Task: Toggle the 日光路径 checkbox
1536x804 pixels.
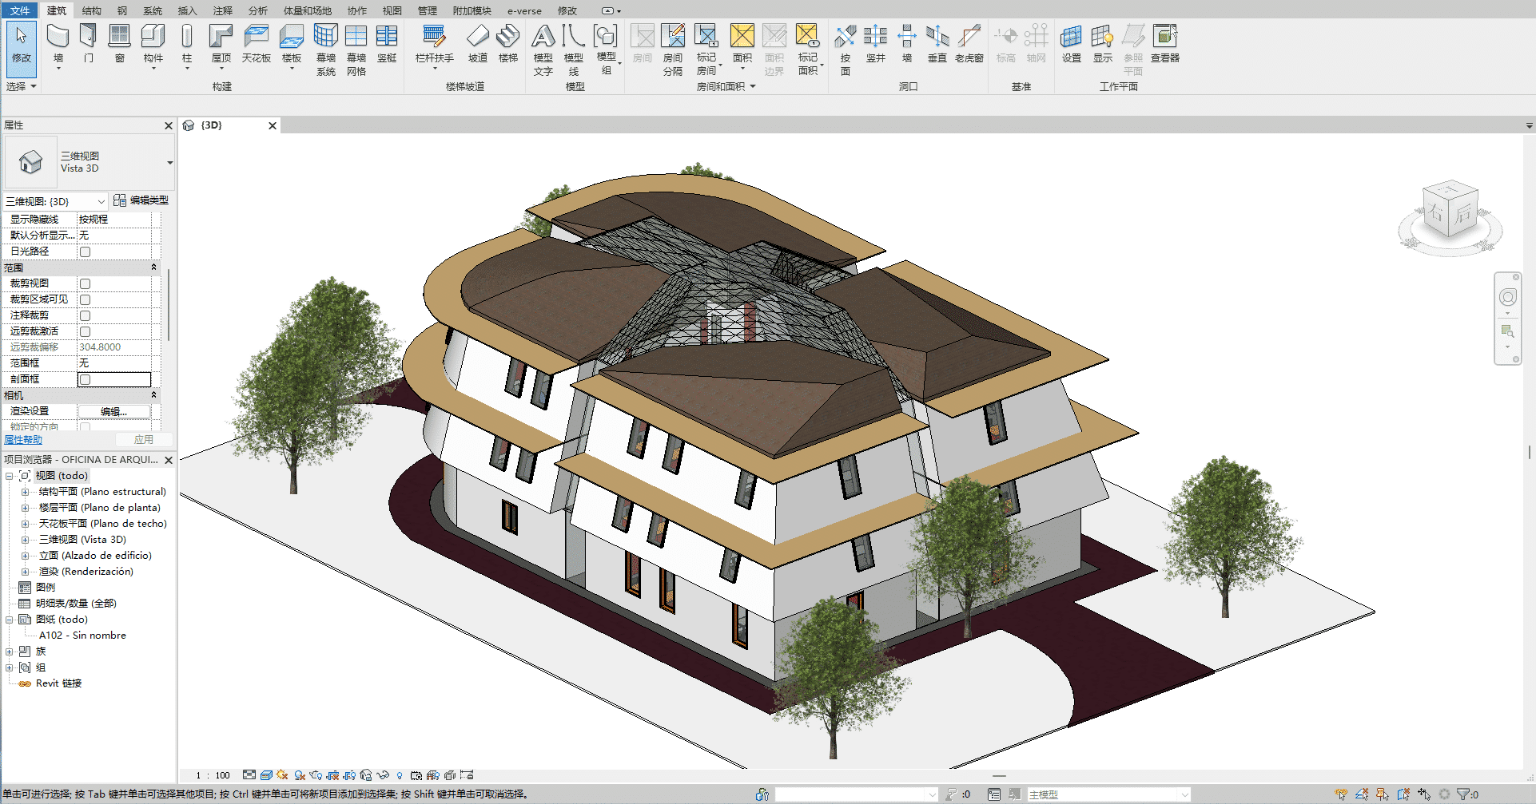Action: (x=86, y=251)
